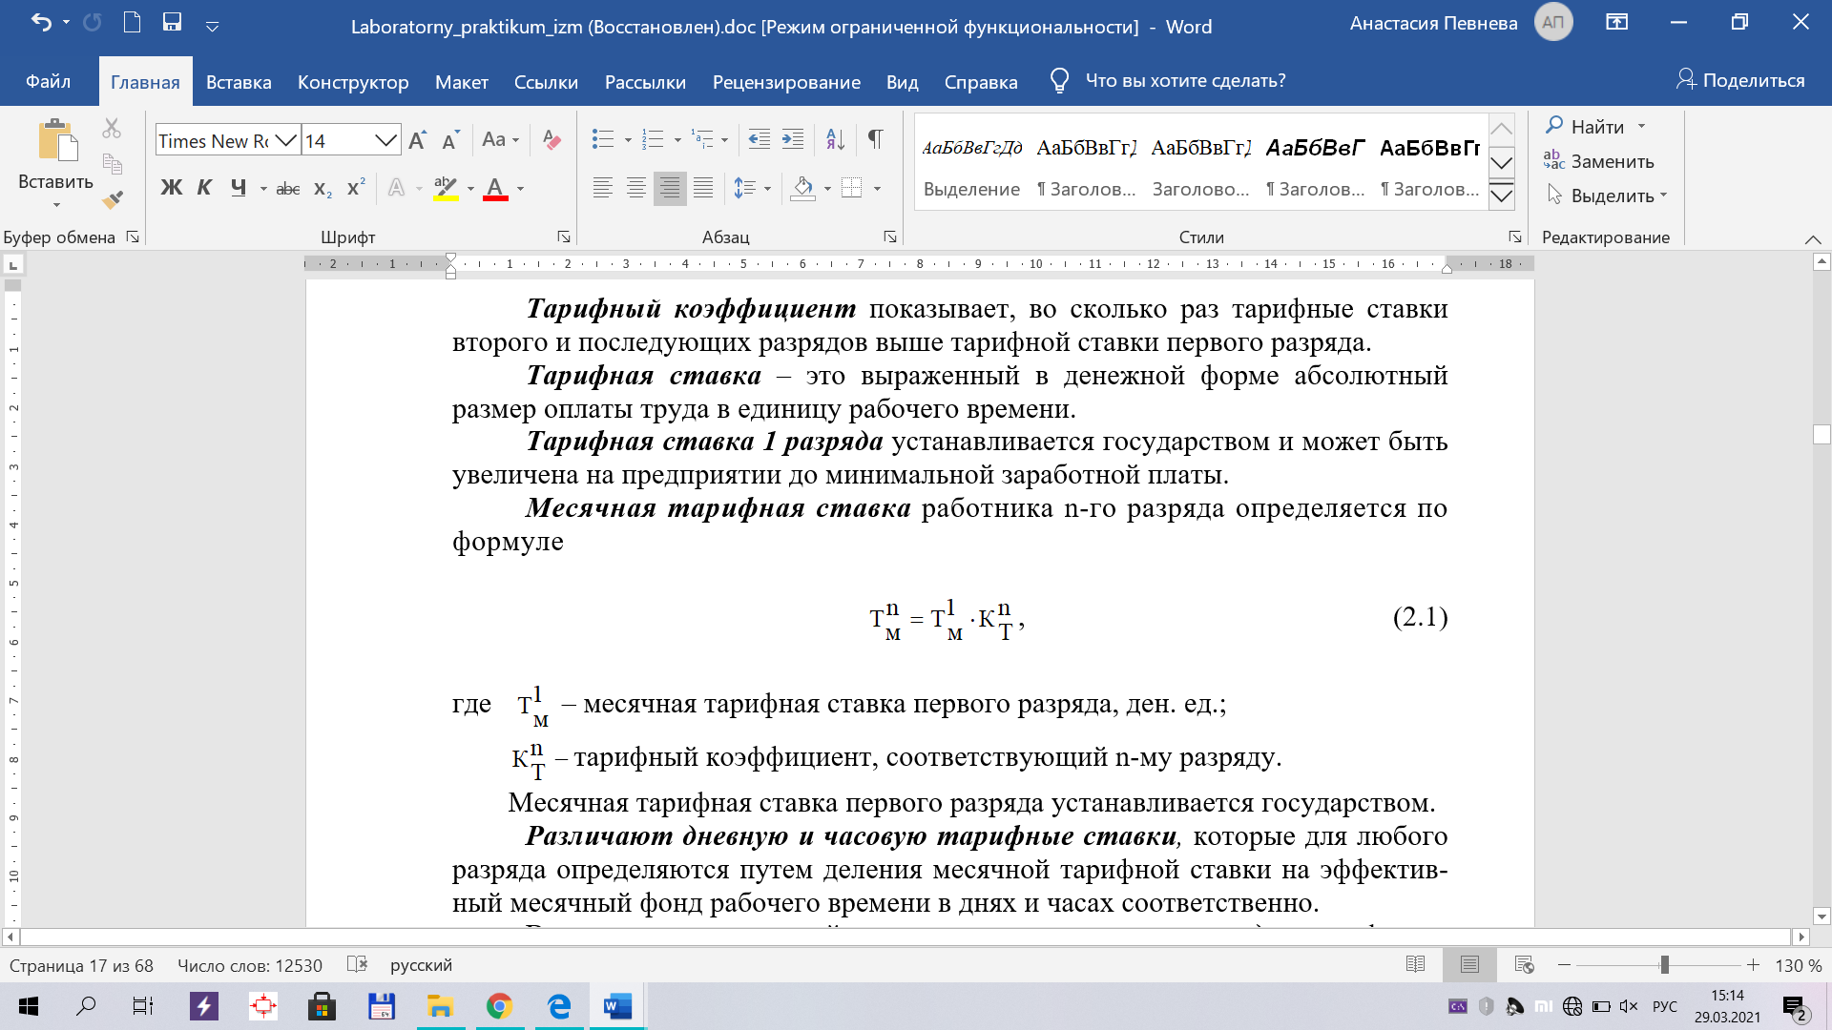The image size is (1832, 1030).
Task: Open Ribbon display options icon
Action: tap(1616, 22)
